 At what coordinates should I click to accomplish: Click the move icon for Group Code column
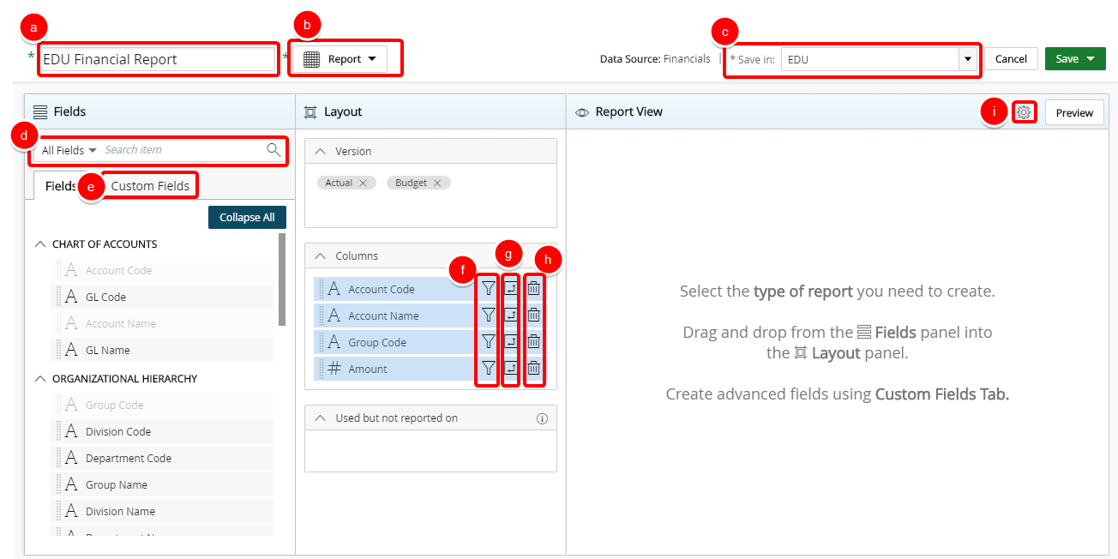[511, 342]
